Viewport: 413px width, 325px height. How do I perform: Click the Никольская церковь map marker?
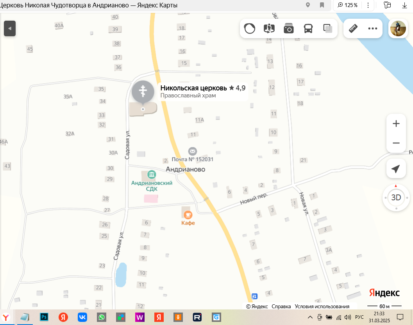point(143,92)
